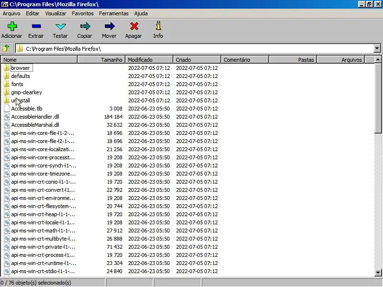Select the api-ms-win-crt-process-l1… file
This screenshot has height=287, width=383.
coord(43,255)
